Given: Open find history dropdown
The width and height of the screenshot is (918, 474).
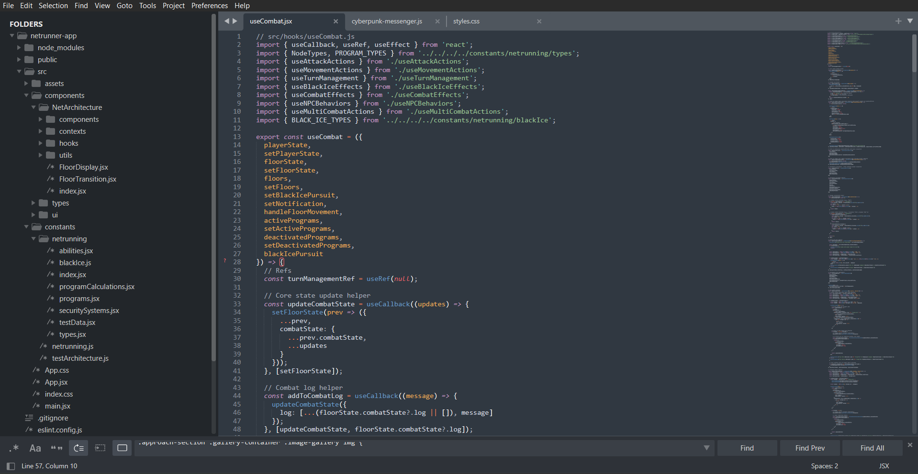Looking at the screenshot, I should (x=706, y=448).
